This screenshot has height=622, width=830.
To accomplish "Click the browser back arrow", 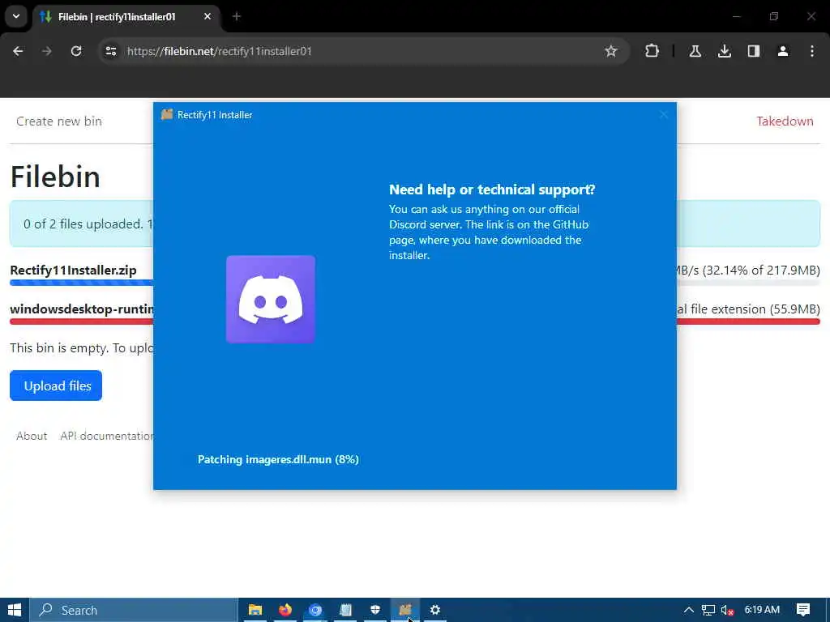I will tap(18, 51).
